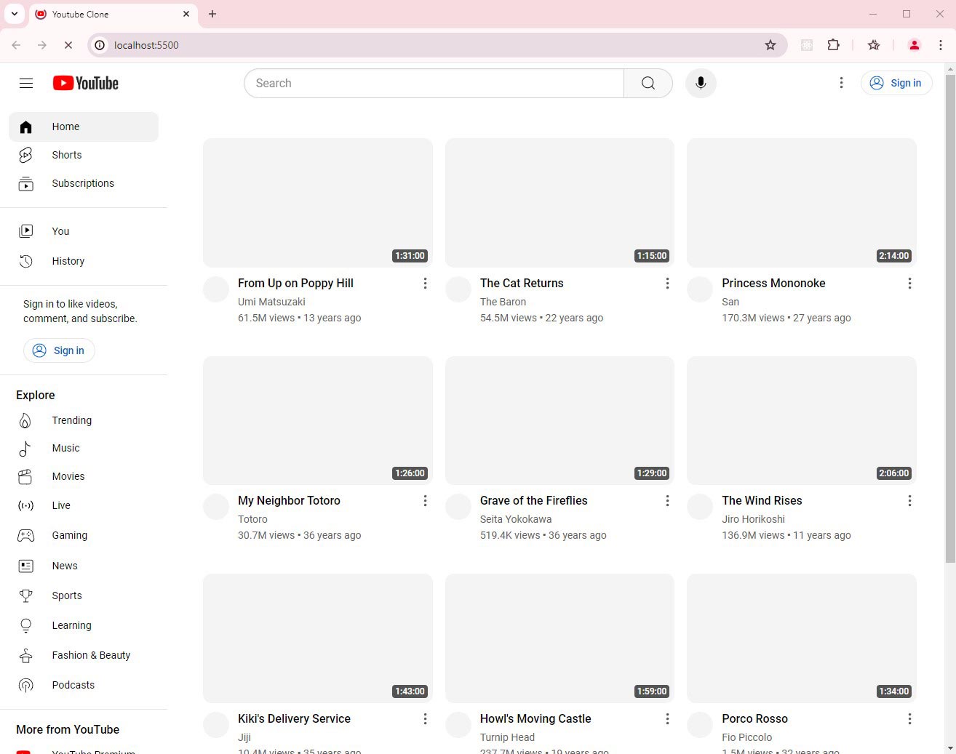Click The Wind Rises title

[x=762, y=500]
